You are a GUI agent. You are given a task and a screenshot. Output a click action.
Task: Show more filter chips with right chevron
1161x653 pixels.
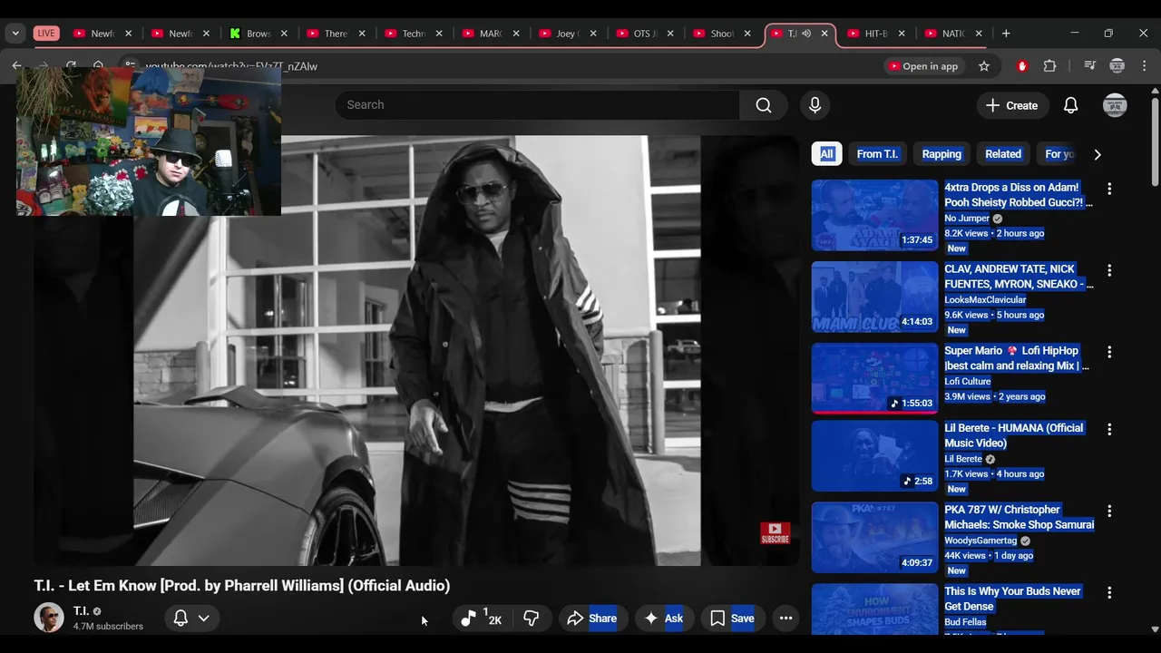(x=1097, y=154)
